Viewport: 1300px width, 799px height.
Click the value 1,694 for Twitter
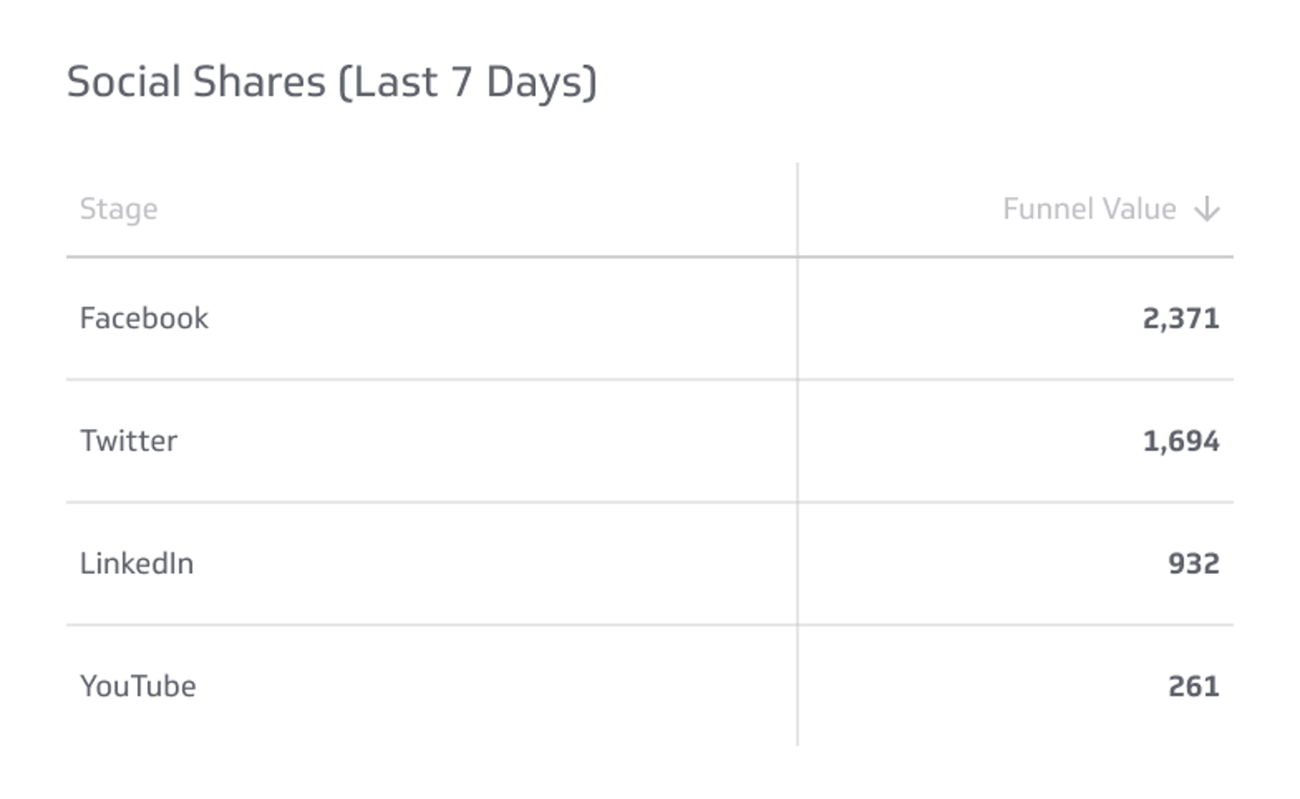coord(1183,440)
